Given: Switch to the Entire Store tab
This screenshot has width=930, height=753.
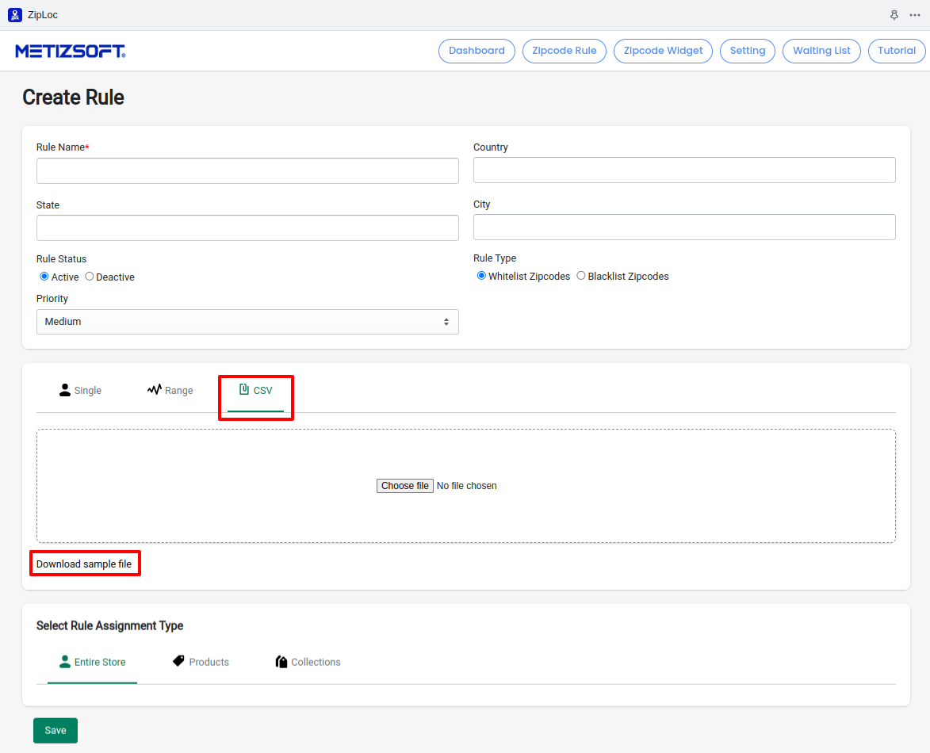Looking at the screenshot, I should [92, 662].
